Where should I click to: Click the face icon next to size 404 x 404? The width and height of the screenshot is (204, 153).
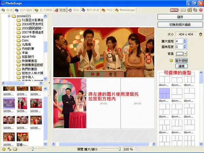(201, 34)
